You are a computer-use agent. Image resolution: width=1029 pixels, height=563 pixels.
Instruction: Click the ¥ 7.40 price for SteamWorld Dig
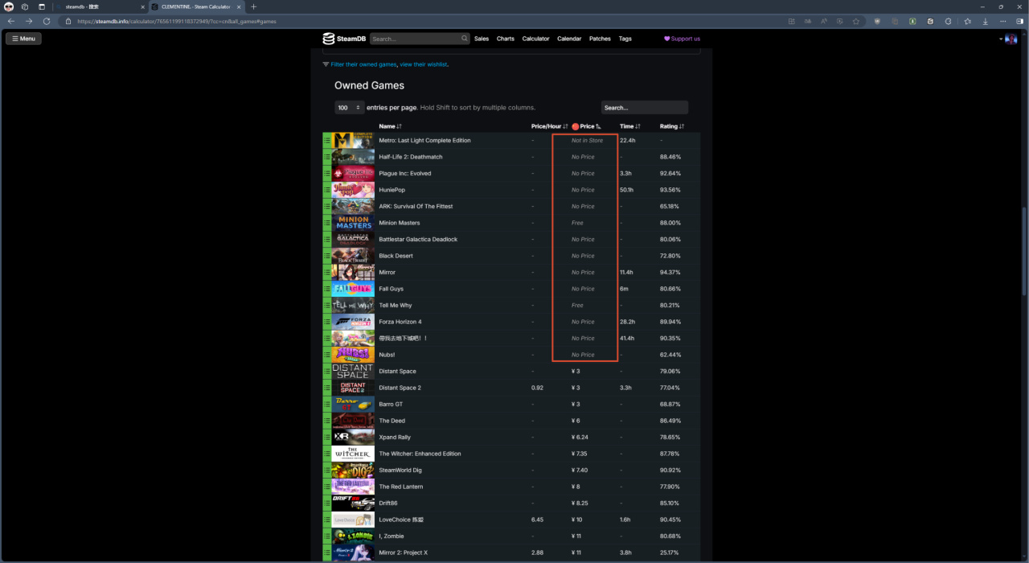point(579,470)
